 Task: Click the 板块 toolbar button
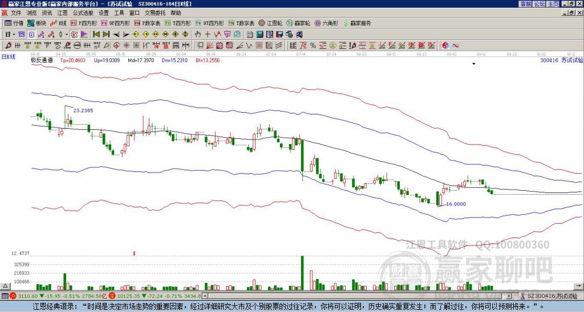36,23
